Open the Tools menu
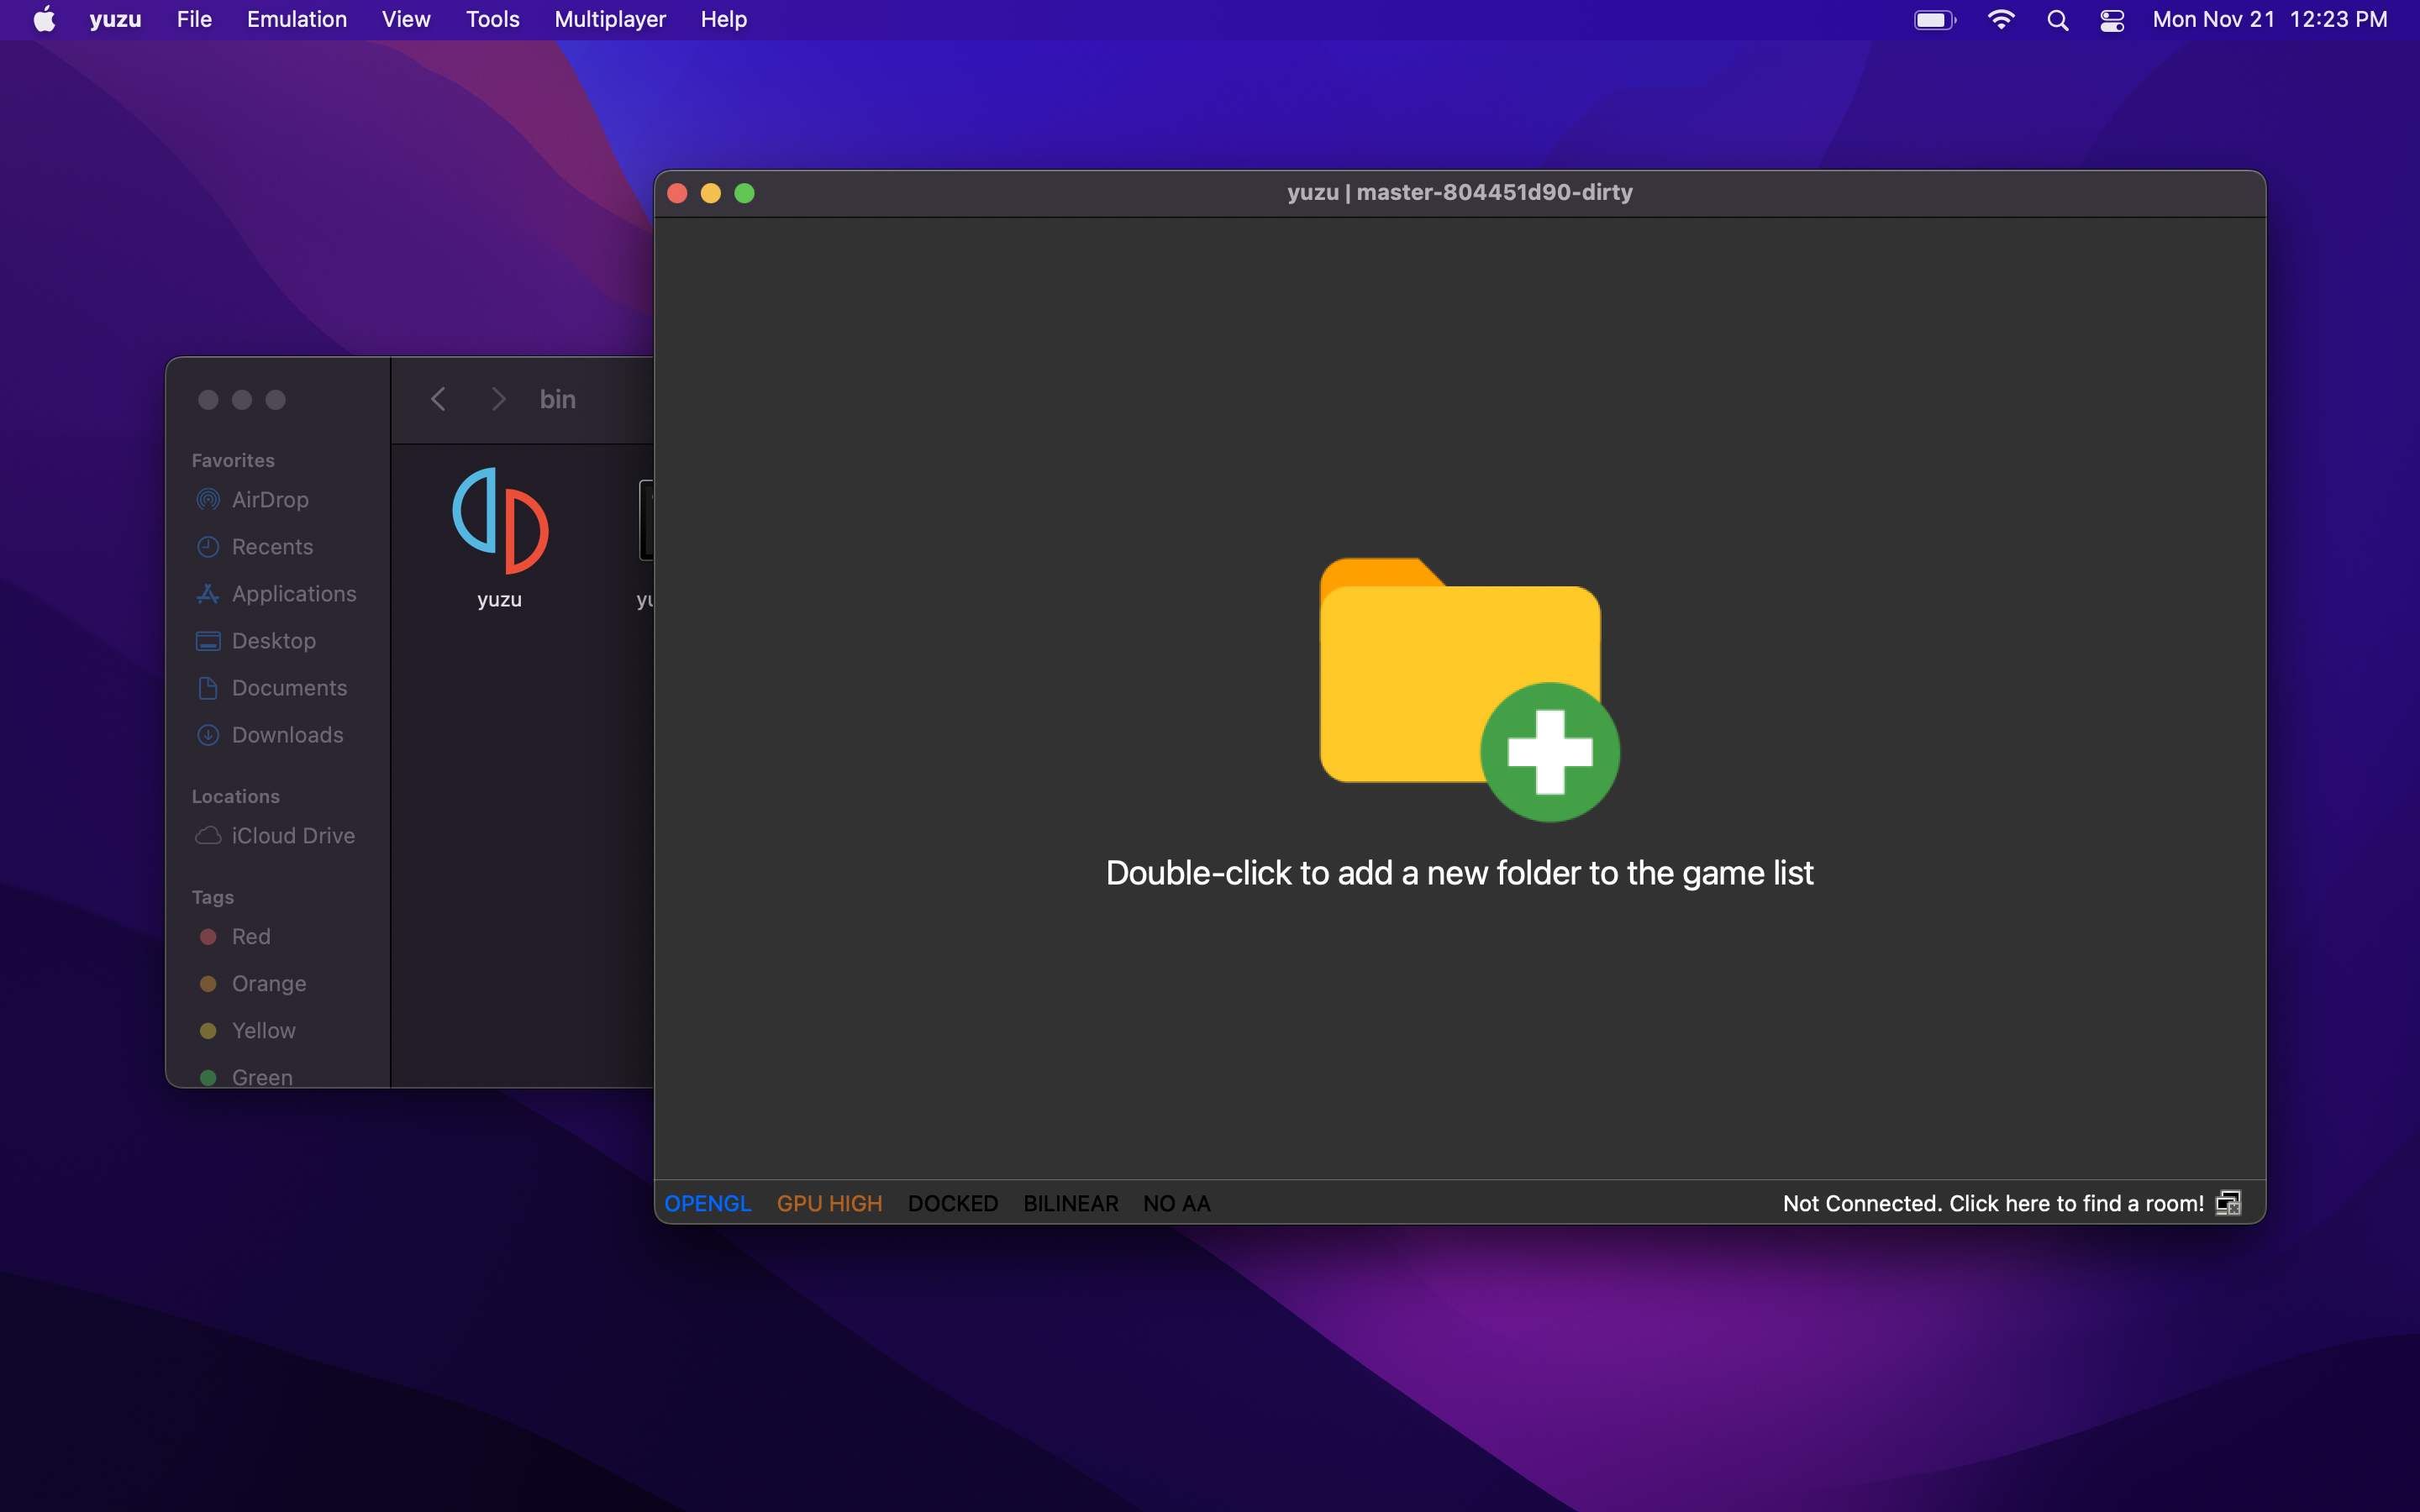Screen dimensions: 2420x1512 pyautogui.click(x=492, y=20)
